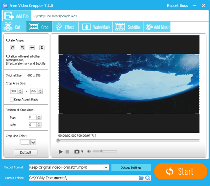The height and width of the screenshot is (186, 210).
Task: Expand the Output Format dropdown list
Action: point(106,168)
